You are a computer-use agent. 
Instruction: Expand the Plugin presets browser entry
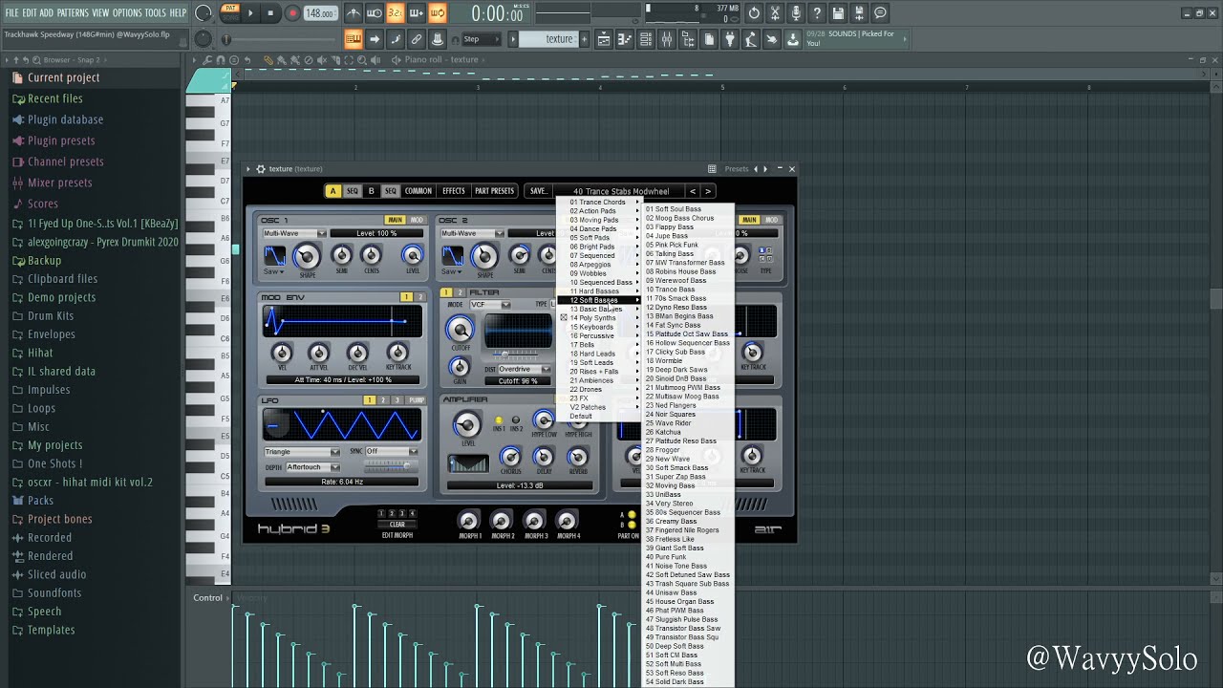coord(61,140)
